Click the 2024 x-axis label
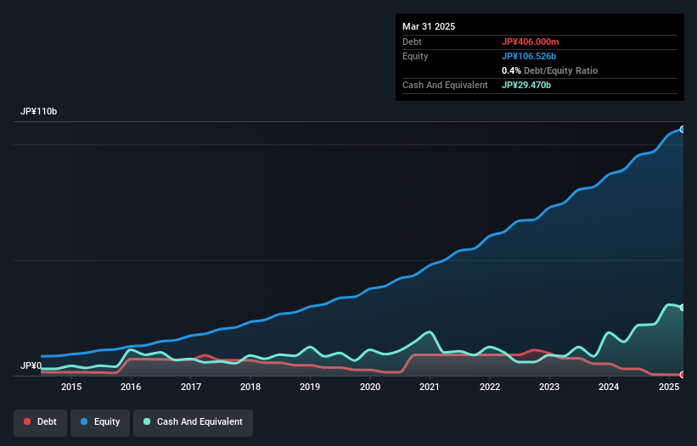 pos(609,387)
